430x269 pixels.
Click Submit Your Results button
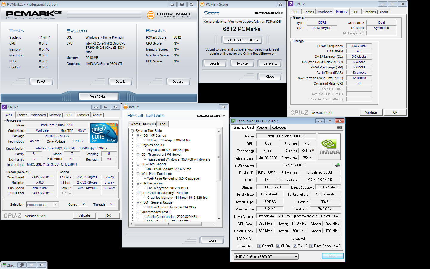tap(242, 40)
